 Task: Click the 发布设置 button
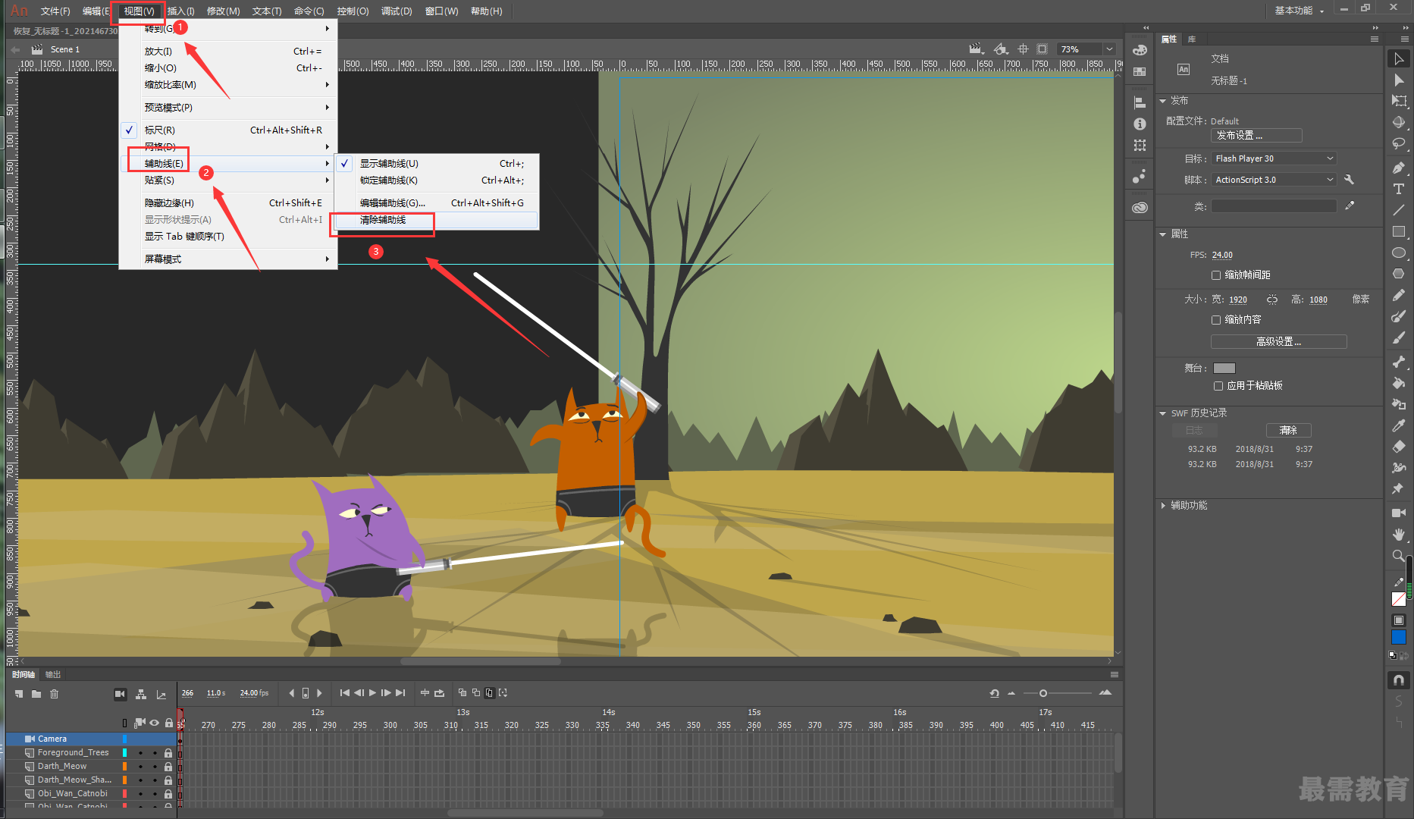pos(1256,136)
